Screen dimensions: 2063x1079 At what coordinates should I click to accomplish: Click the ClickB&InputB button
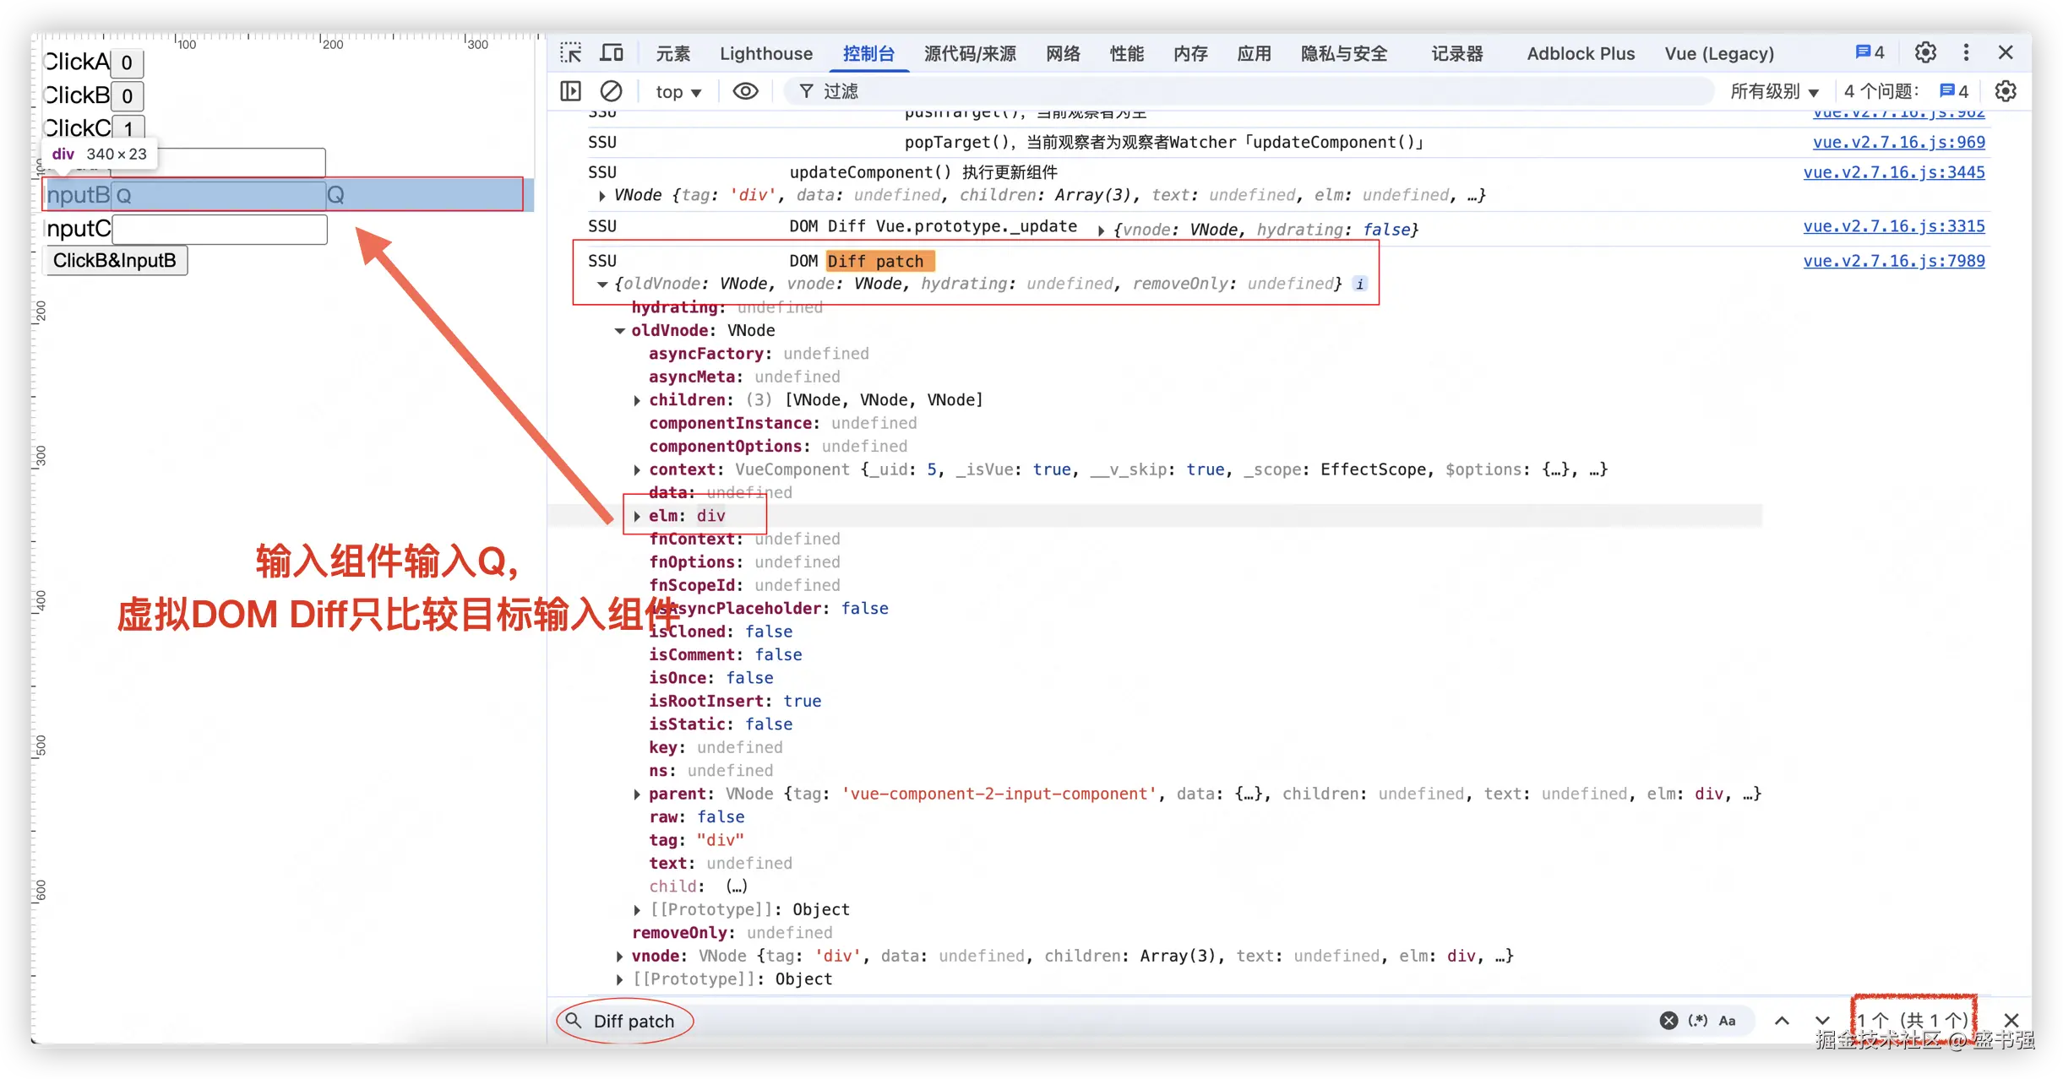pyautogui.click(x=115, y=261)
